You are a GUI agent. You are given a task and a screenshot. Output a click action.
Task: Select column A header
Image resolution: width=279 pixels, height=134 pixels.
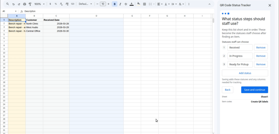pos(17,16)
